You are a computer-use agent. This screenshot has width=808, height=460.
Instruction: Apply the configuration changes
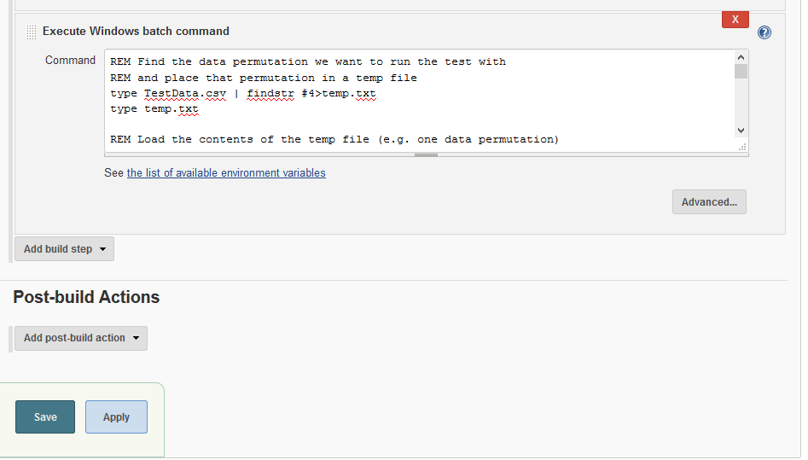(116, 417)
